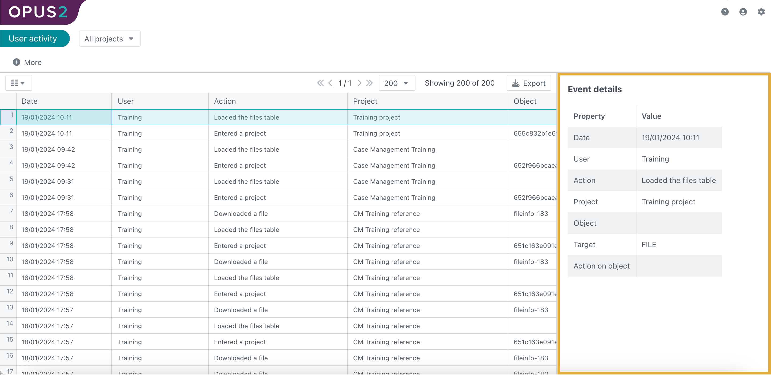Export the activity table
Screen dimensions: 771x375
click(x=529, y=83)
